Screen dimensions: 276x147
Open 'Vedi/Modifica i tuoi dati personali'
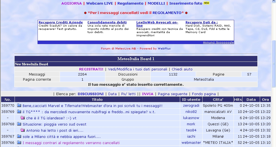click(137, 69)
